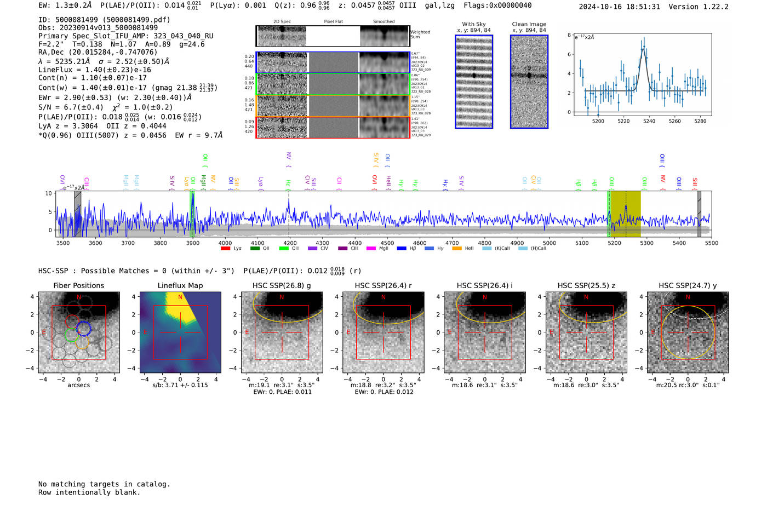Click the OII dark green legend swatch
This screenshot has width=767, height=522.
255,249
